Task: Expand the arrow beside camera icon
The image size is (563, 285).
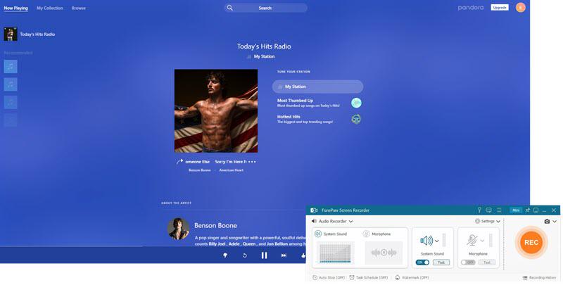Action: (555, 222)
